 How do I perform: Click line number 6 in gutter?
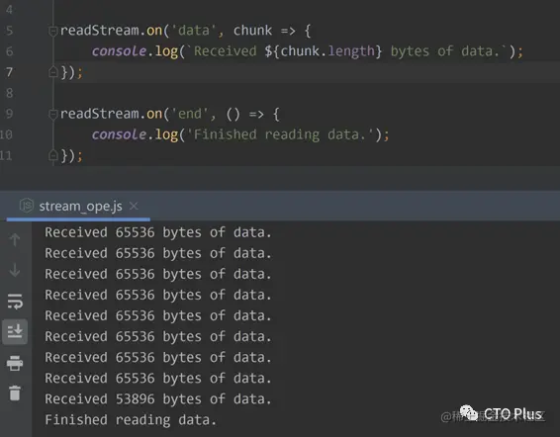tap(10, 51)
